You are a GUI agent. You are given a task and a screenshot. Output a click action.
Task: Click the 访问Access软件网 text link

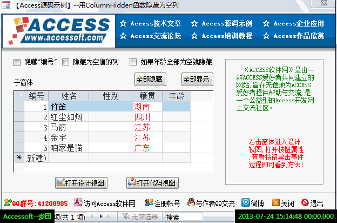(x=110, y=203)
